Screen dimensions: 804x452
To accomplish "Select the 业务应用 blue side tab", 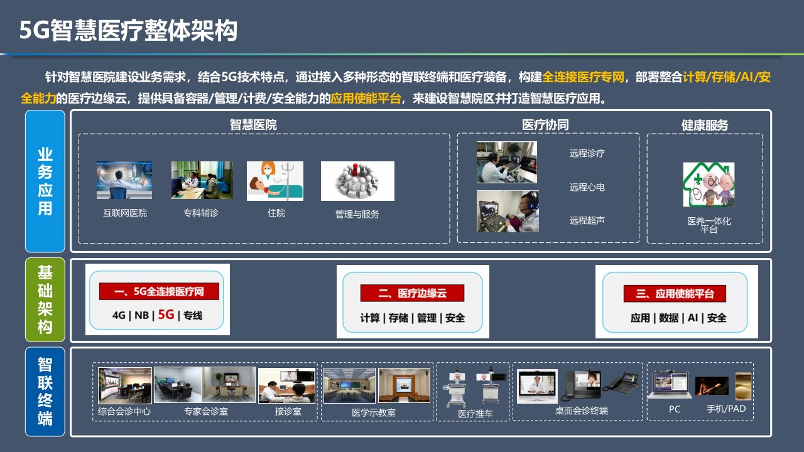I will click(x=45, y=181).
